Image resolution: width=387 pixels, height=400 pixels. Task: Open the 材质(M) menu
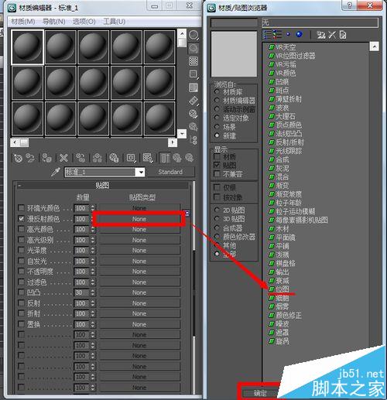coord(23,21)
